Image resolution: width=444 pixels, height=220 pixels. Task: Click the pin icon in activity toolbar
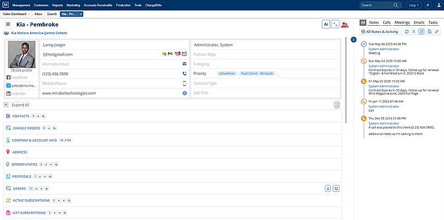[437, 32]
